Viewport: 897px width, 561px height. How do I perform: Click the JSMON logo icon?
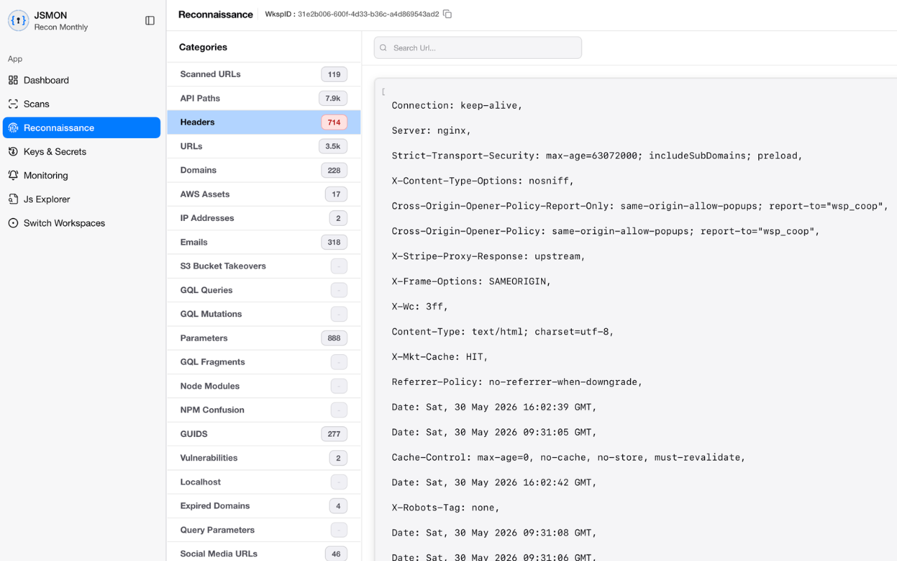coord(19,21)
